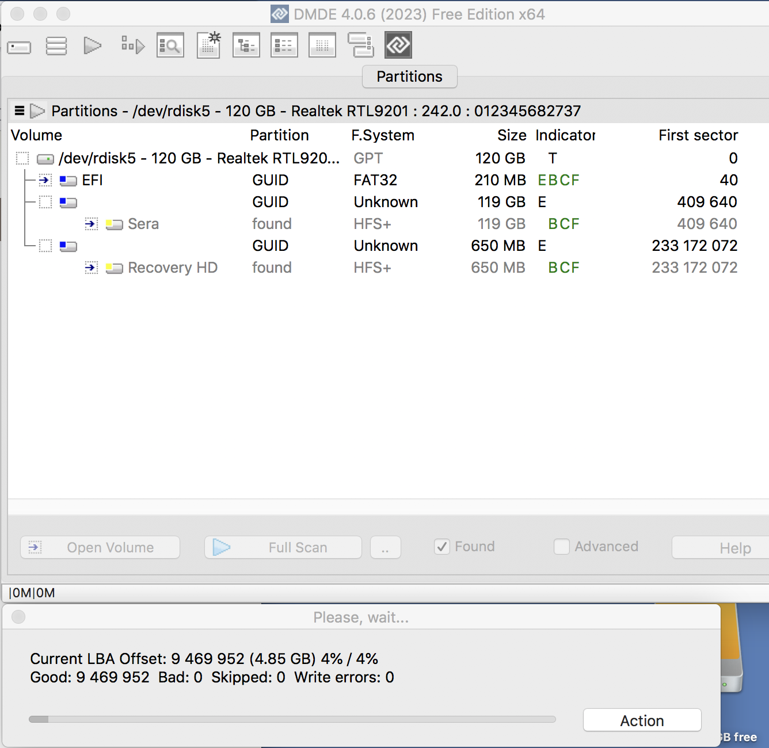The image size is (769, 748).
Task: Click the magnifier search toolbar icon
Action: tap(170, 45)
